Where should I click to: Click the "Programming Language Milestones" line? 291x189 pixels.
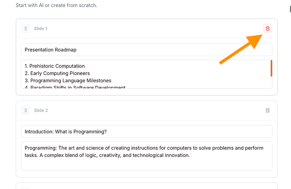click(x=68, y=81)
